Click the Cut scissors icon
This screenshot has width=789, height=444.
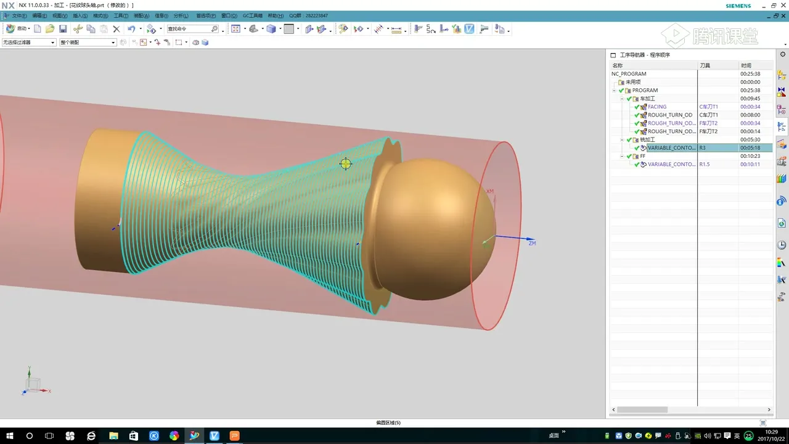[x=78, y=29]
